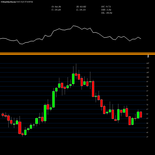Click the low value L: 58.15
155x155 pixels.
81,10
